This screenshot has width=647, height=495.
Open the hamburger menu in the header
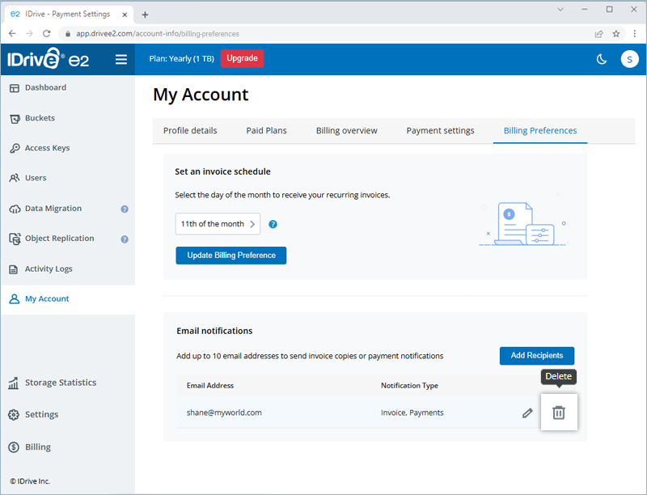(x=121, y=59)
